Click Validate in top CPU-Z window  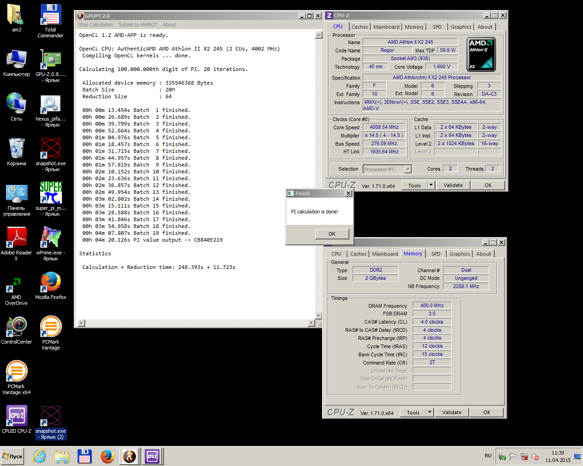point(453,185)
